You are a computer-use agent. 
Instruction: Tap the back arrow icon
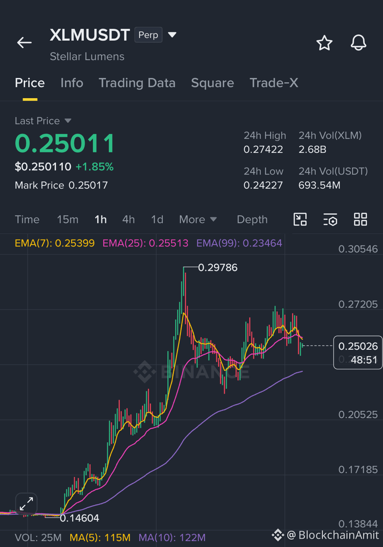(x=25, y=43)
